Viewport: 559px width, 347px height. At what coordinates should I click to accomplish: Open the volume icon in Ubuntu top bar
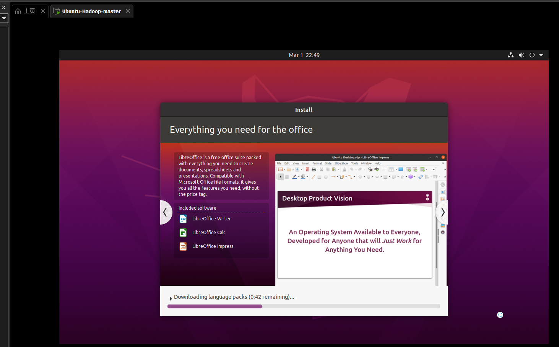pos(521,55)
